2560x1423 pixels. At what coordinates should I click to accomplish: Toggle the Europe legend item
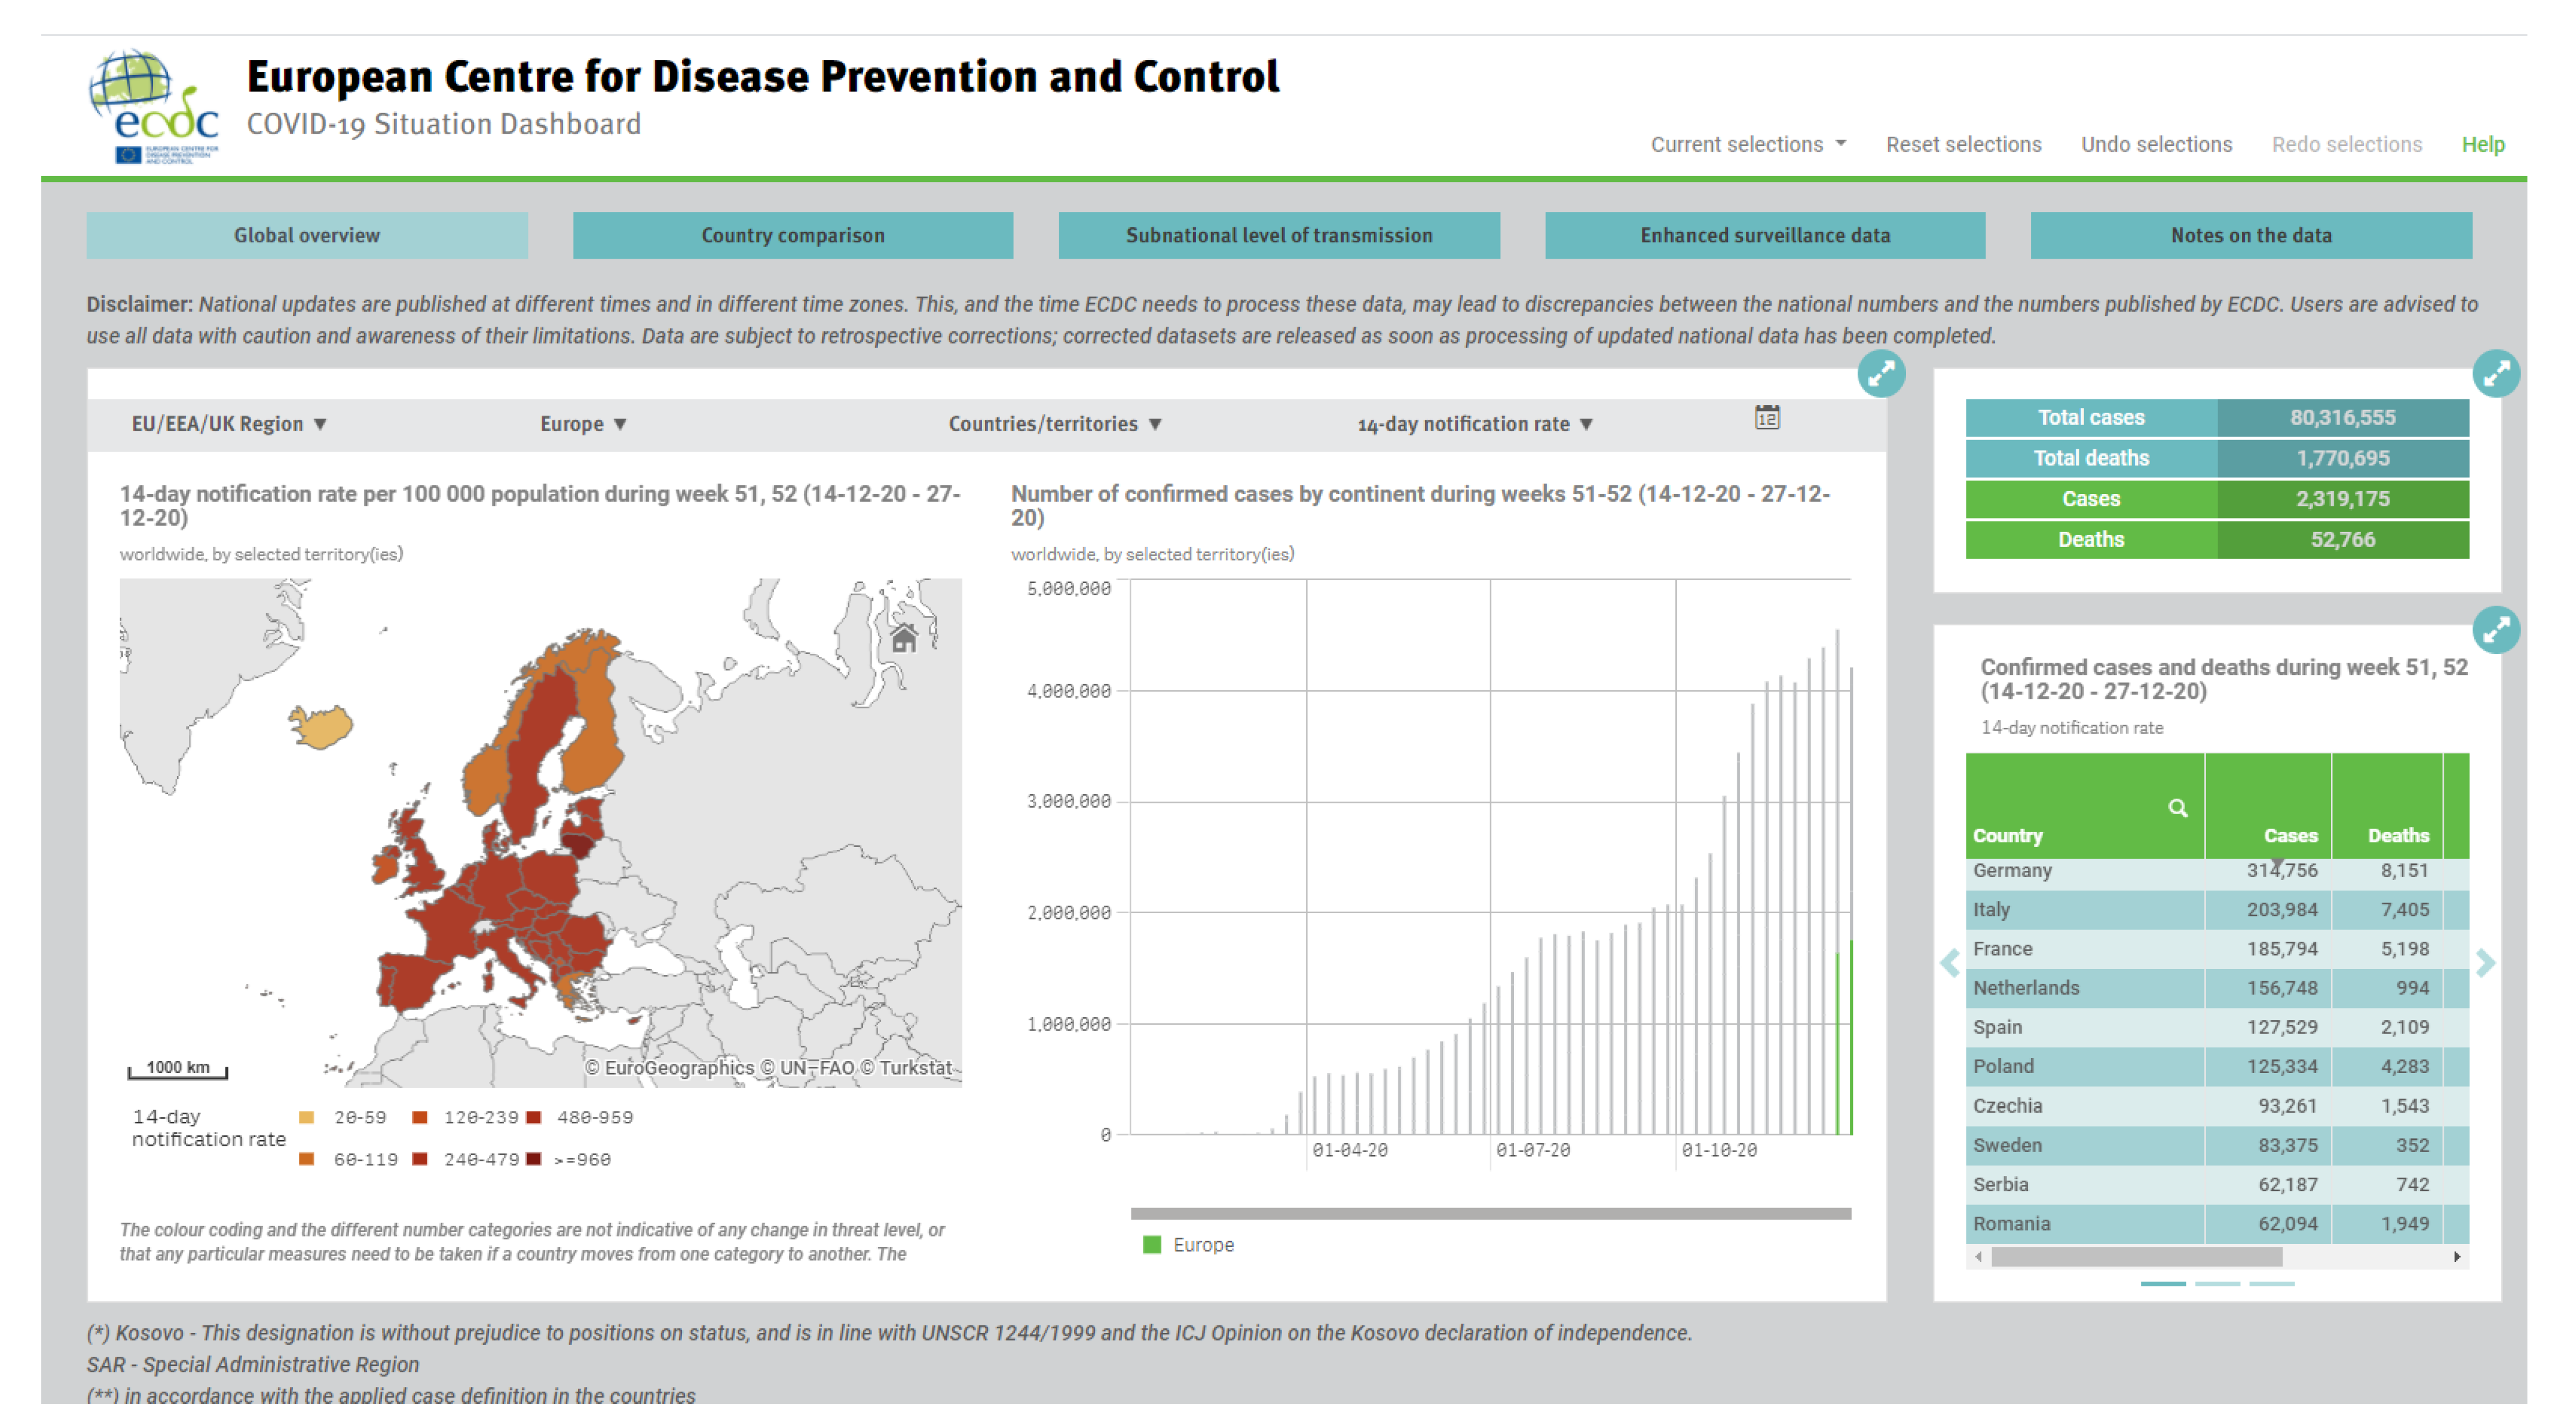pyautogui.click(x=1188, y=1244)
